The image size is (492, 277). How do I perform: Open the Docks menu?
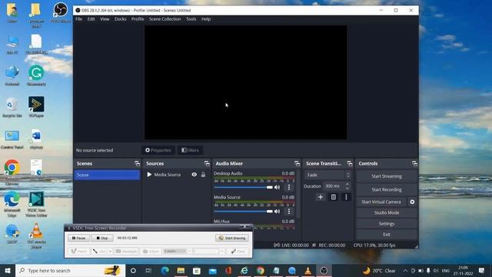pyautogui.click(x=120, y=19)
